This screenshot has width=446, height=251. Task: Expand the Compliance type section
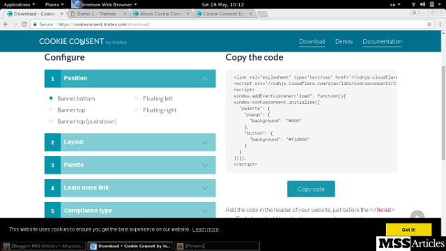130,211
